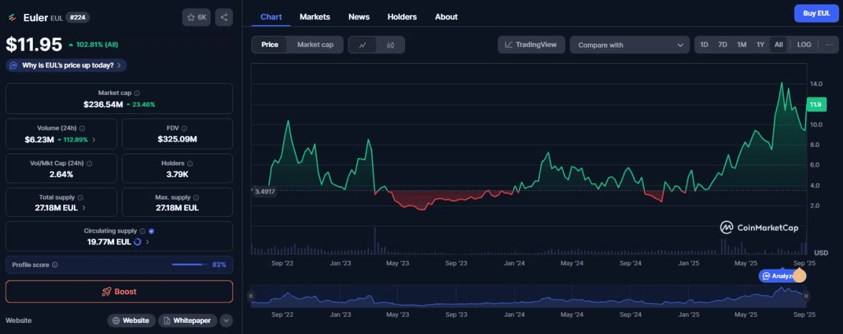Click the 3.4917 baseline price label
Screen dimensions: 843x334
point(263,191)
